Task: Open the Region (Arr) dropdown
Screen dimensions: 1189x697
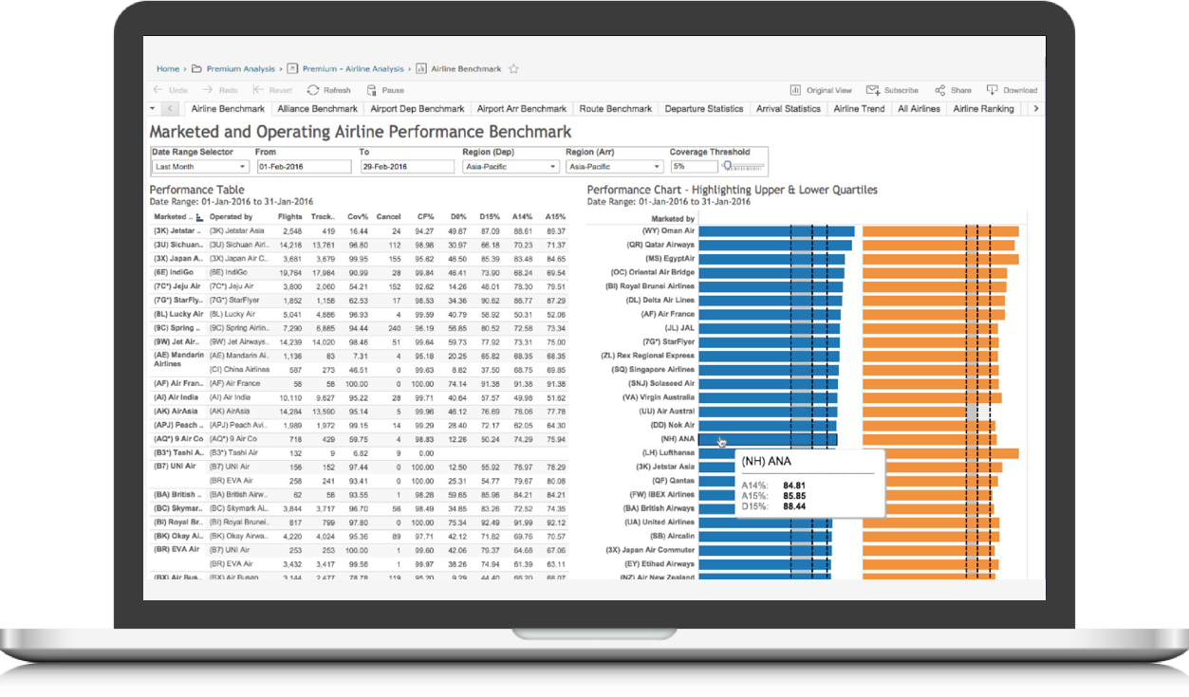Action: [613, 166]
